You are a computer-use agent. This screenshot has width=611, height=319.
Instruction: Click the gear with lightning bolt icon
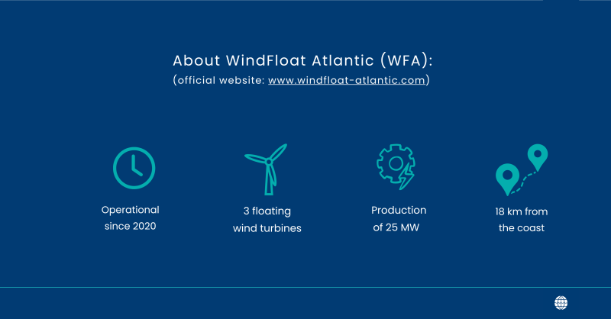396,166
